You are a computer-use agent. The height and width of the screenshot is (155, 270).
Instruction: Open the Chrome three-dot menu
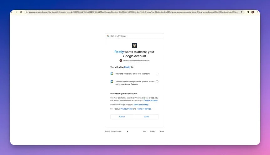tap(257, 12)
